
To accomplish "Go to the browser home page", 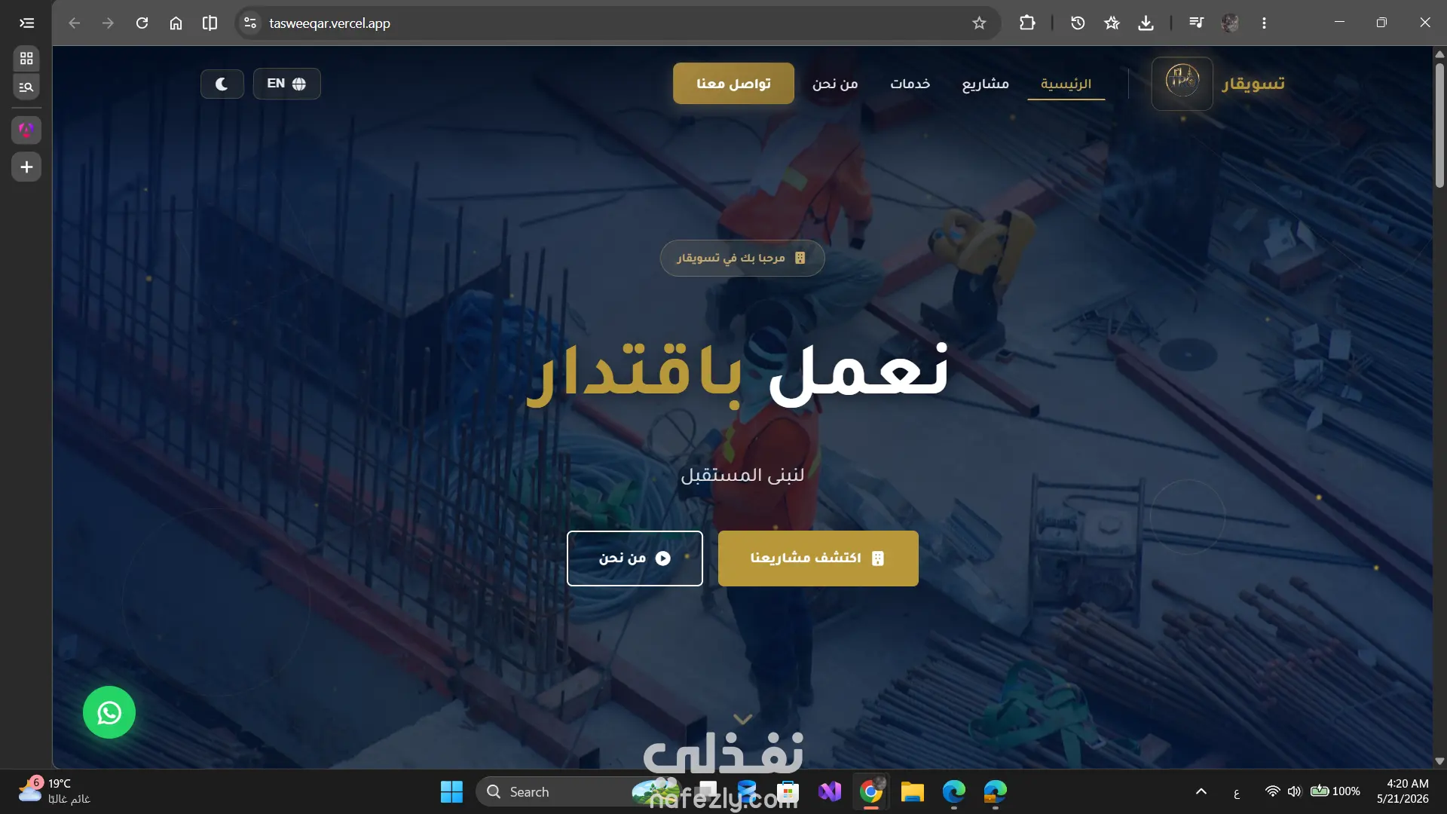I will pyautogui.click(x=176, y=23).
